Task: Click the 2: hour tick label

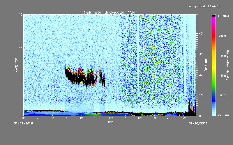Action: tap(38, 118)
